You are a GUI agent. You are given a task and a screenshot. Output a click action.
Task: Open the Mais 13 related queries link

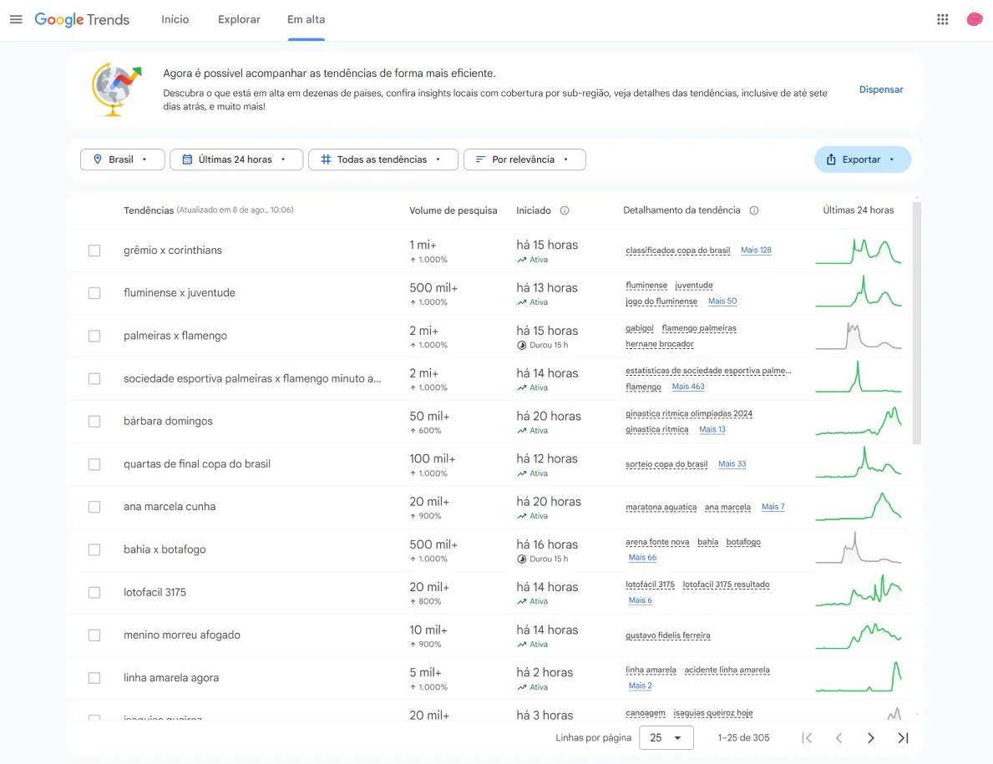(712, 429)
